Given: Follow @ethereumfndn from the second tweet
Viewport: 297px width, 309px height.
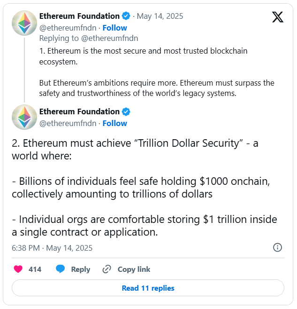Looking at the screenshot, I should coord(115,123).
